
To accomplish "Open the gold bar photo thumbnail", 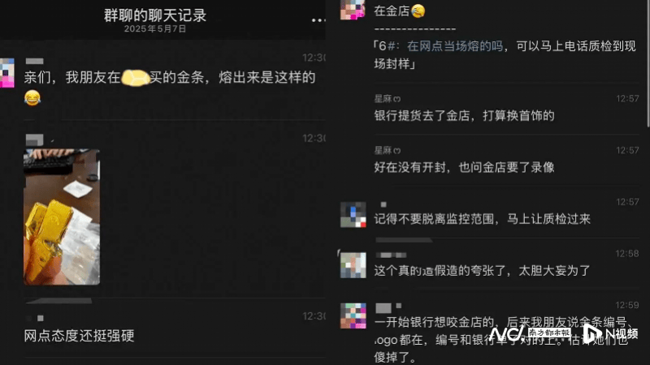I will (62, 217).
